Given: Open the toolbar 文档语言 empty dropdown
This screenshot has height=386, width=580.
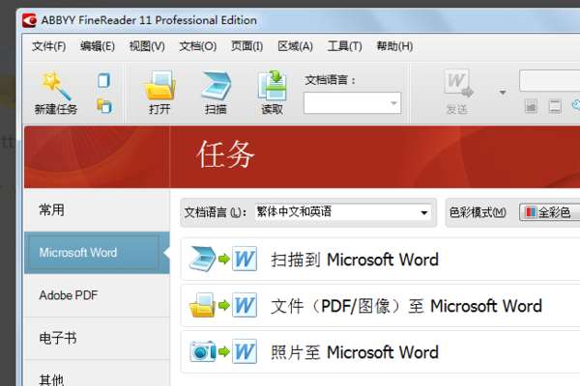Looking at the screenshot, I should pos(352,103).
